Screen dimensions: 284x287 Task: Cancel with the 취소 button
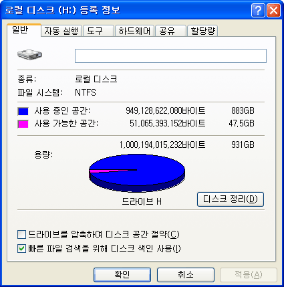tap(186, 275)
